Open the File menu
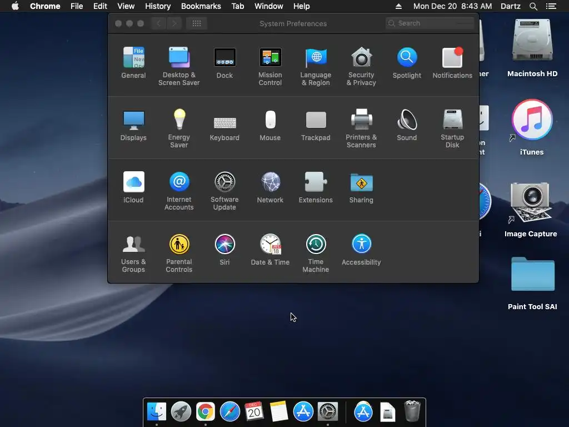 tap(77, 6)
